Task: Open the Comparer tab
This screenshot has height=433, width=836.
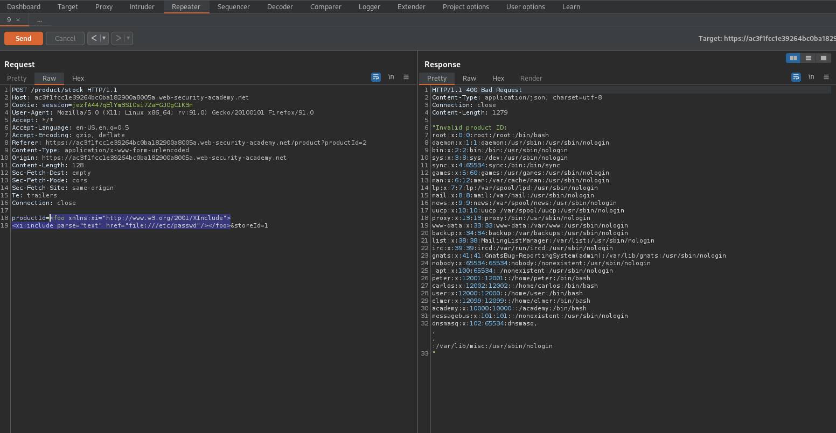Action: (x=326, y=6)
